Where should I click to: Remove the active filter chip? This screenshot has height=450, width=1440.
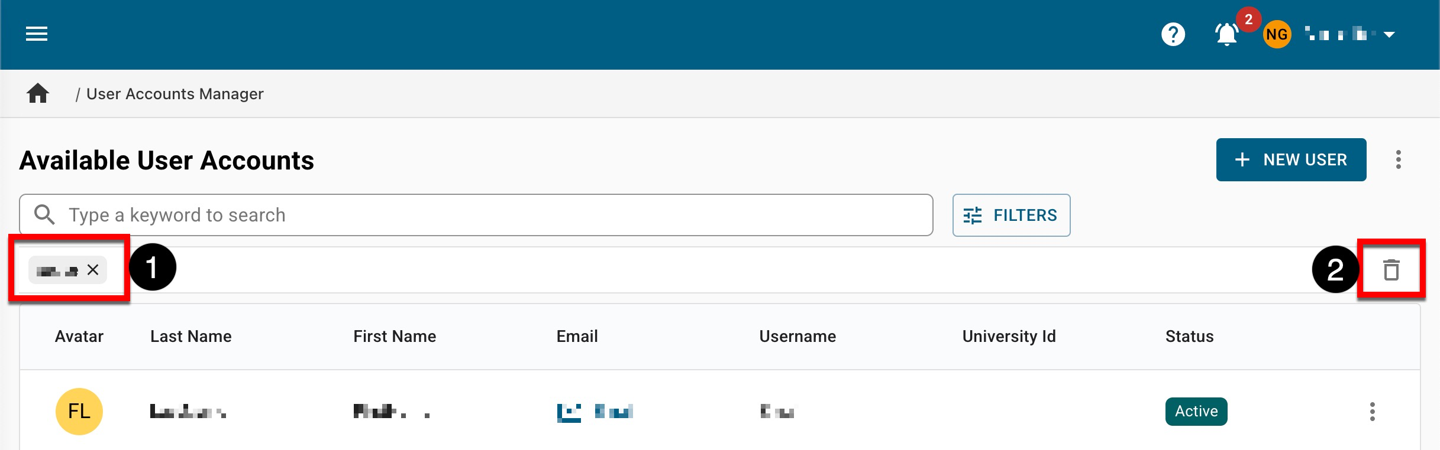click(x=93, y=270)
